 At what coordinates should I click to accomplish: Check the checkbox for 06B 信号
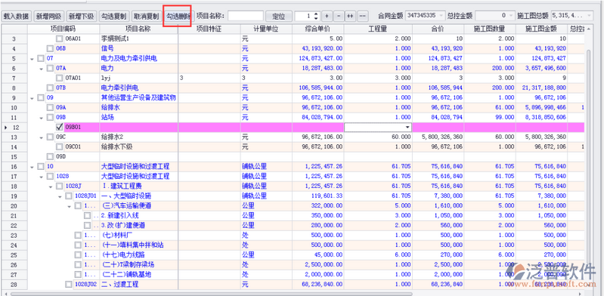tap(50, 48)
